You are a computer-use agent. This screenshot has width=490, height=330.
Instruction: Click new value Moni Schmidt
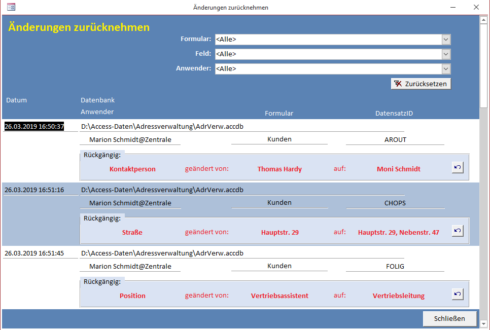(x=399, y=169)
